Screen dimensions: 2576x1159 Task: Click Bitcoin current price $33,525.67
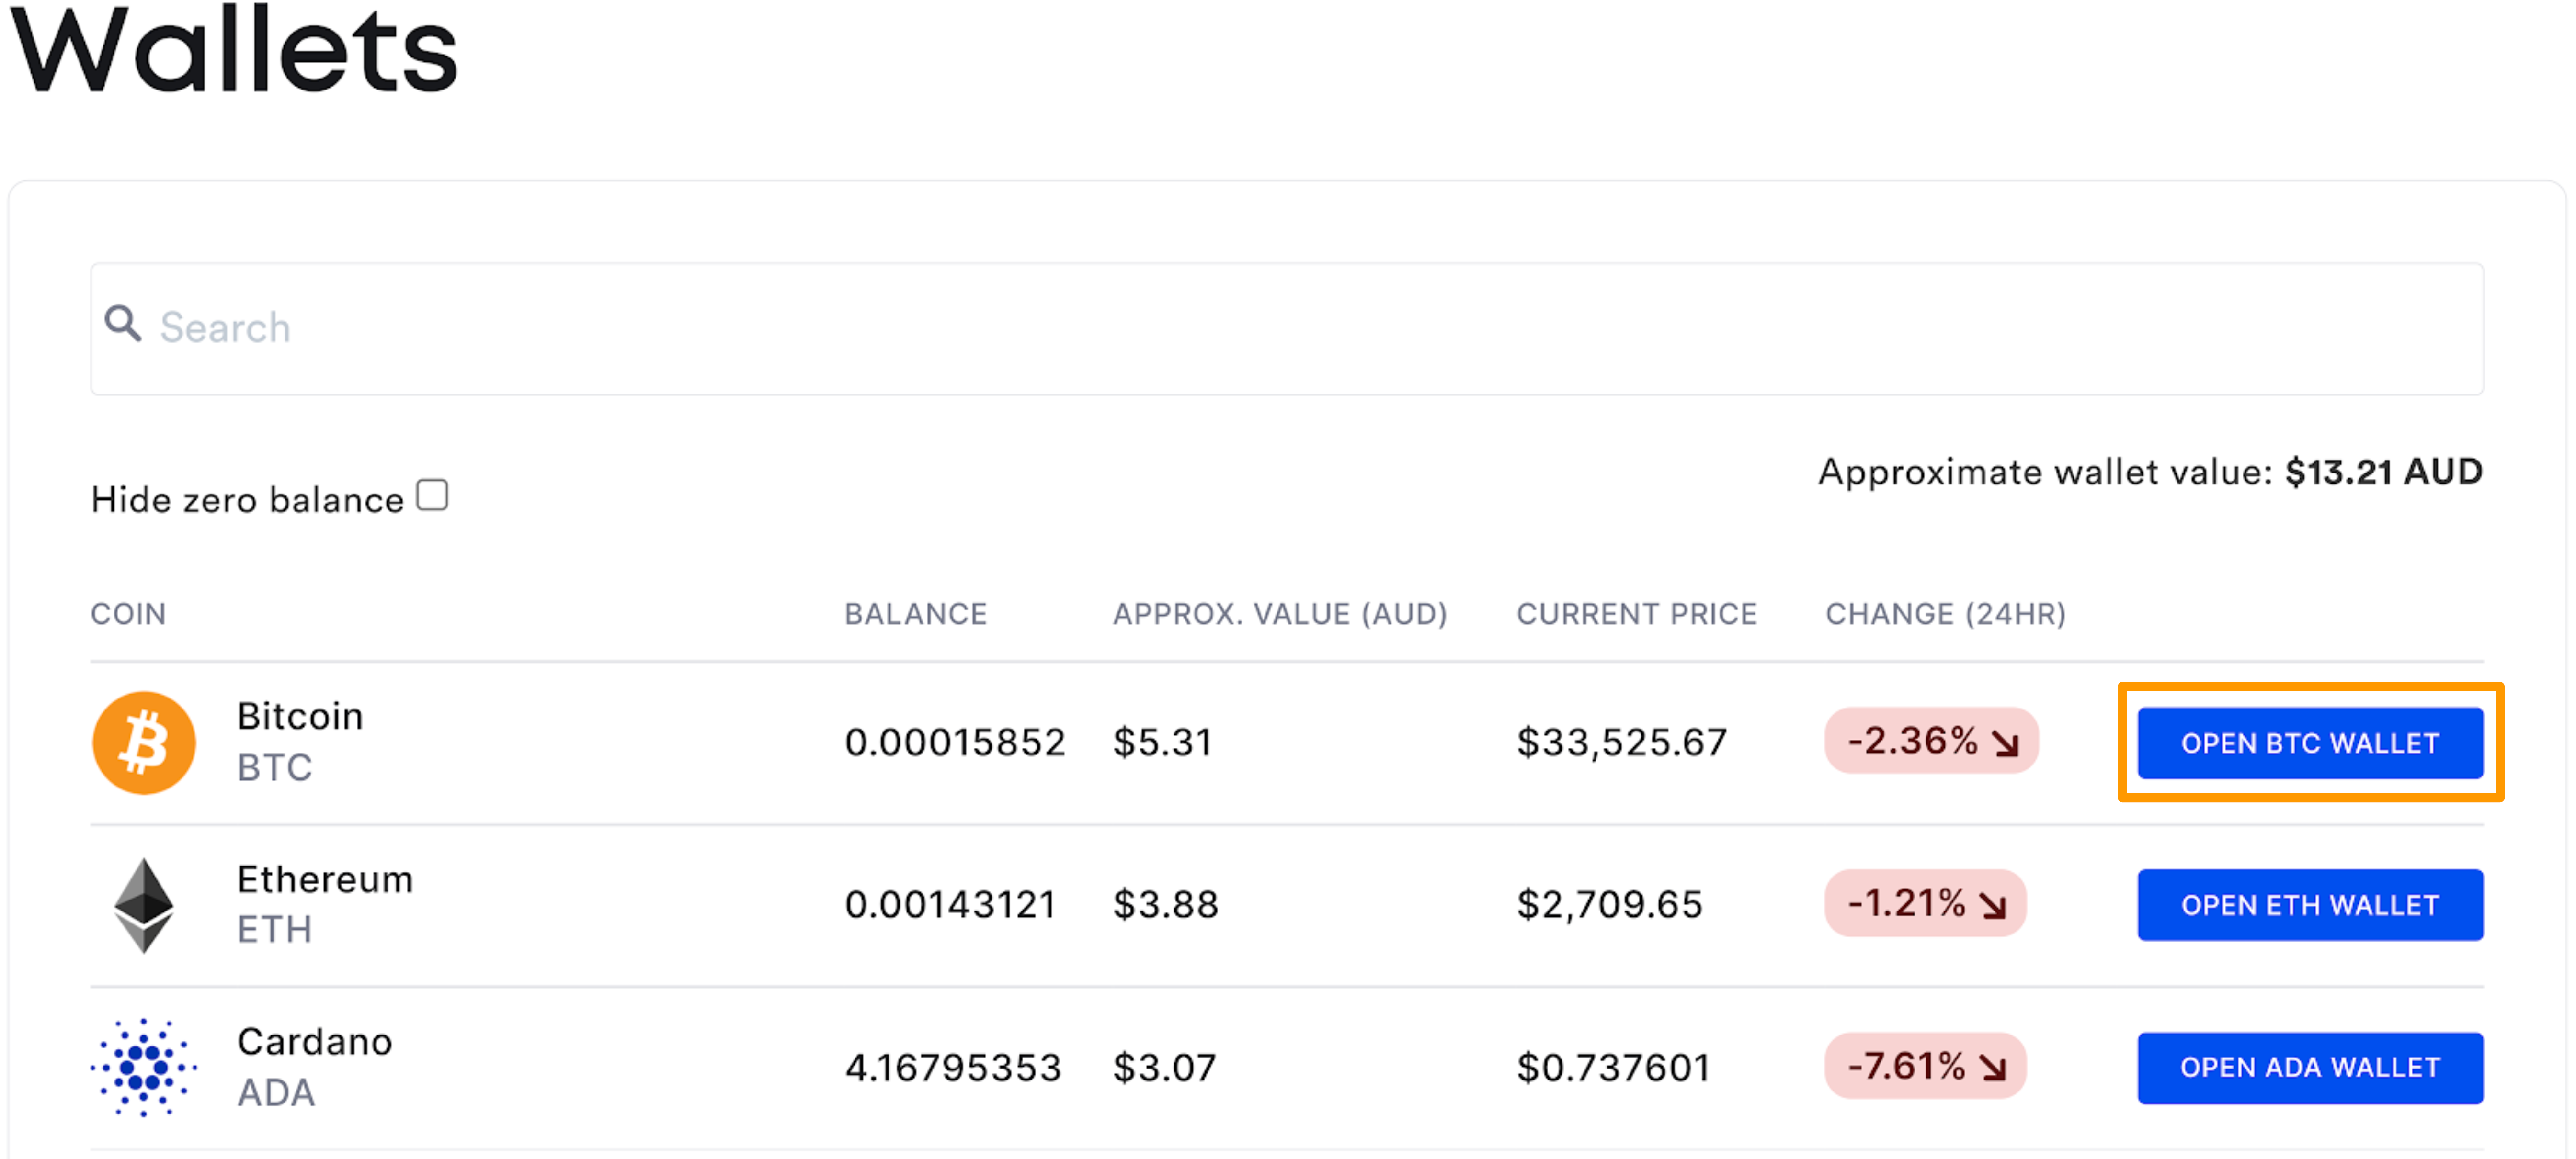pos(1621,743)
